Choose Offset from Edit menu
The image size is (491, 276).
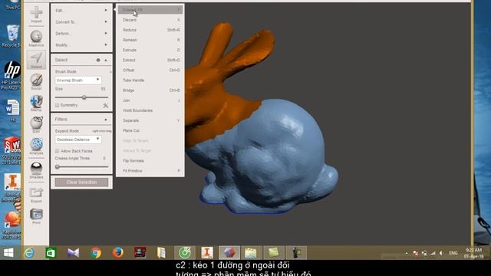point(150,70)
